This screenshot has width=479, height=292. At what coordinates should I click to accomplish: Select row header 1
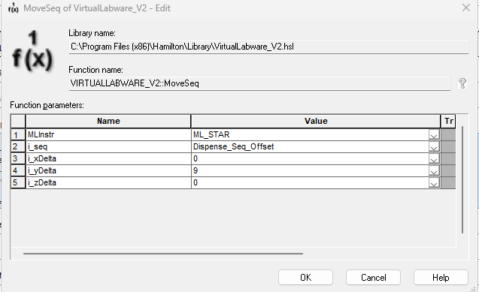(18, 134)
